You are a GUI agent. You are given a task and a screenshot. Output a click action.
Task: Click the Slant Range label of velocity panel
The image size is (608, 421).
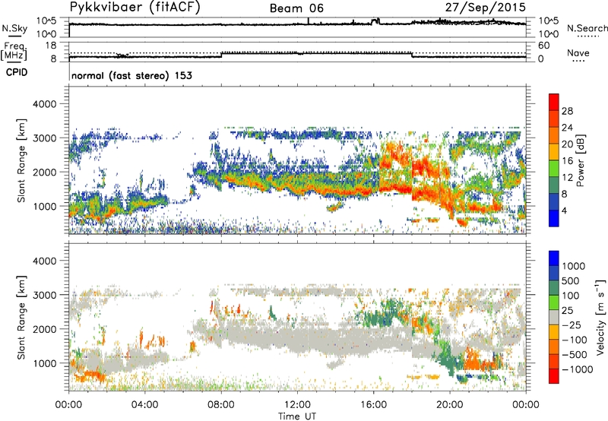[x=21, y=317]
